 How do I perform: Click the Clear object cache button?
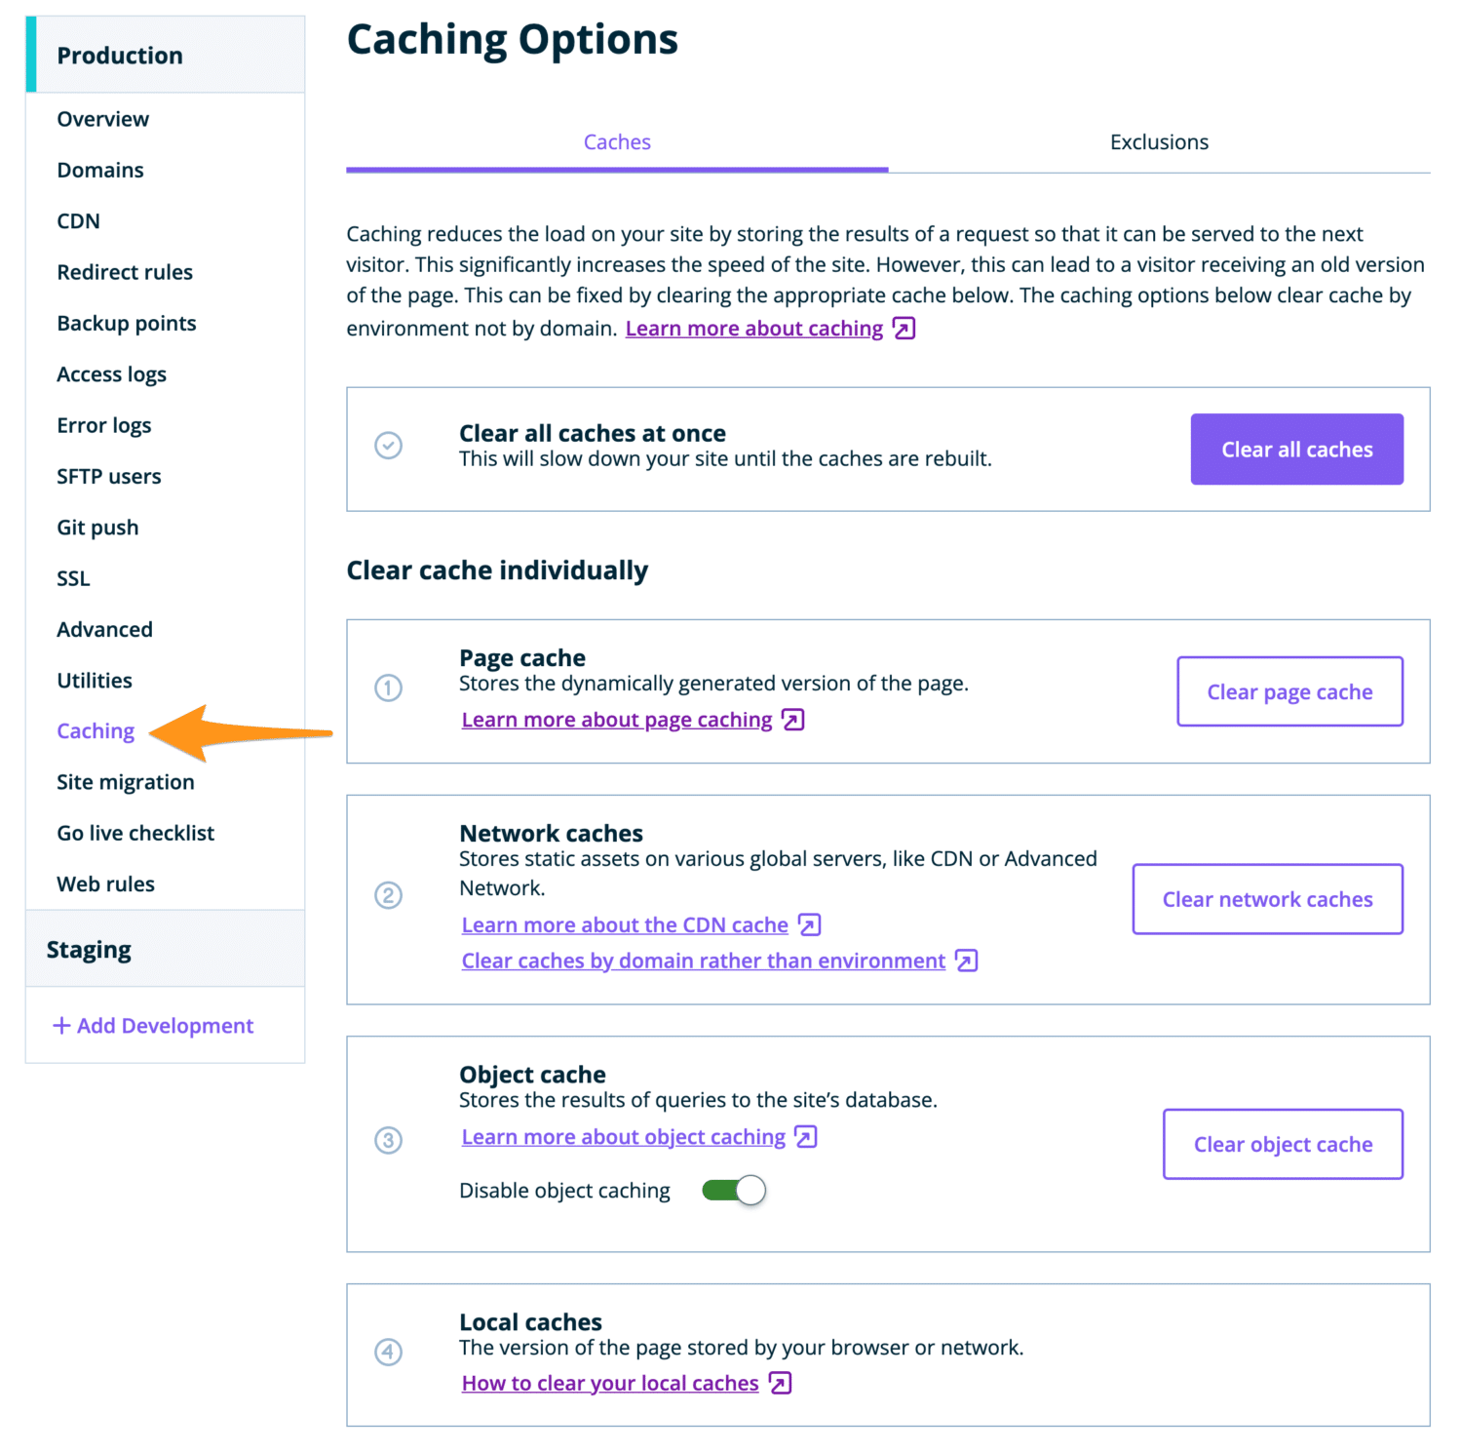pyautogui.click(x=1283, y=1144)
